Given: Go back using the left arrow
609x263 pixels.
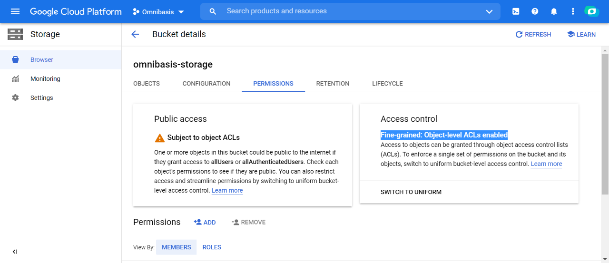Looking at the screenshot, I should [135, 34].
